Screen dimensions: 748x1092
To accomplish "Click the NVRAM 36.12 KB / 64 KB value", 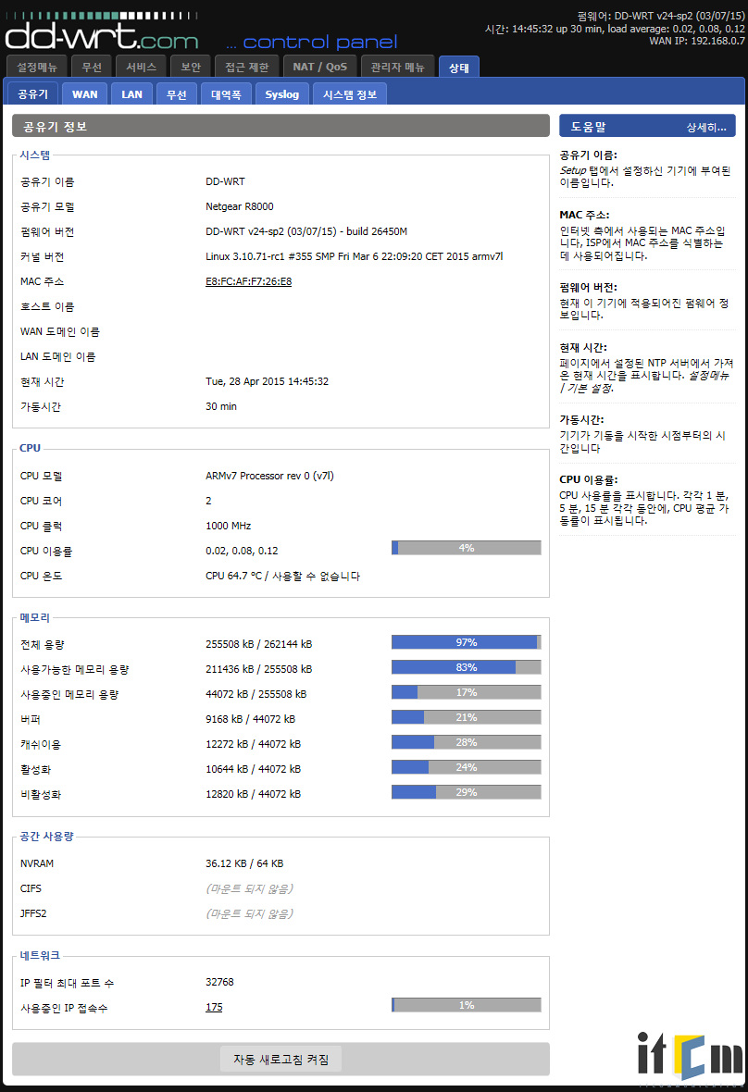I will click(x=244, y=863).
